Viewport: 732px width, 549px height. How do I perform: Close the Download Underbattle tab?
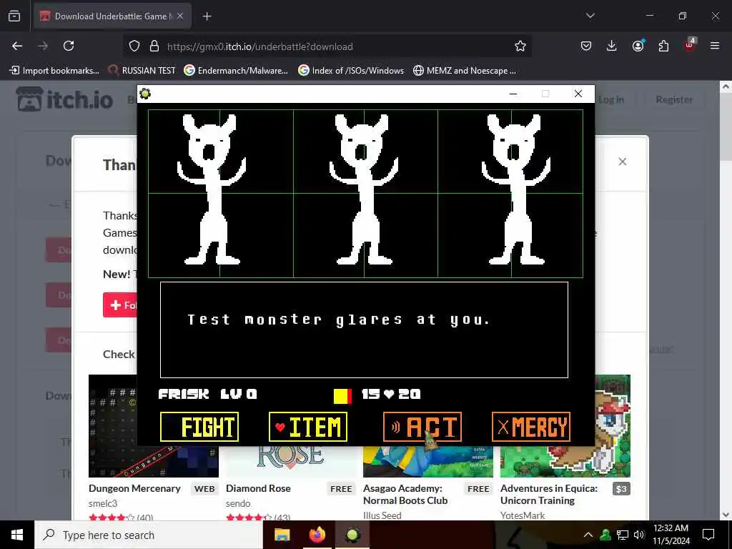(180, 16)
